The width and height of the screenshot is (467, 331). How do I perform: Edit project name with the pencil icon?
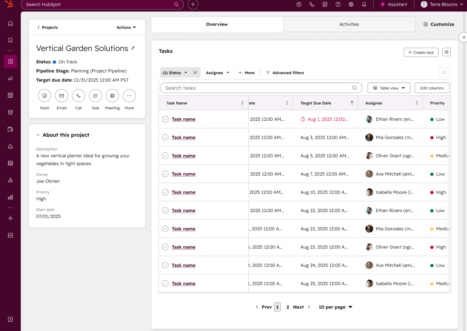pos(133,48)
